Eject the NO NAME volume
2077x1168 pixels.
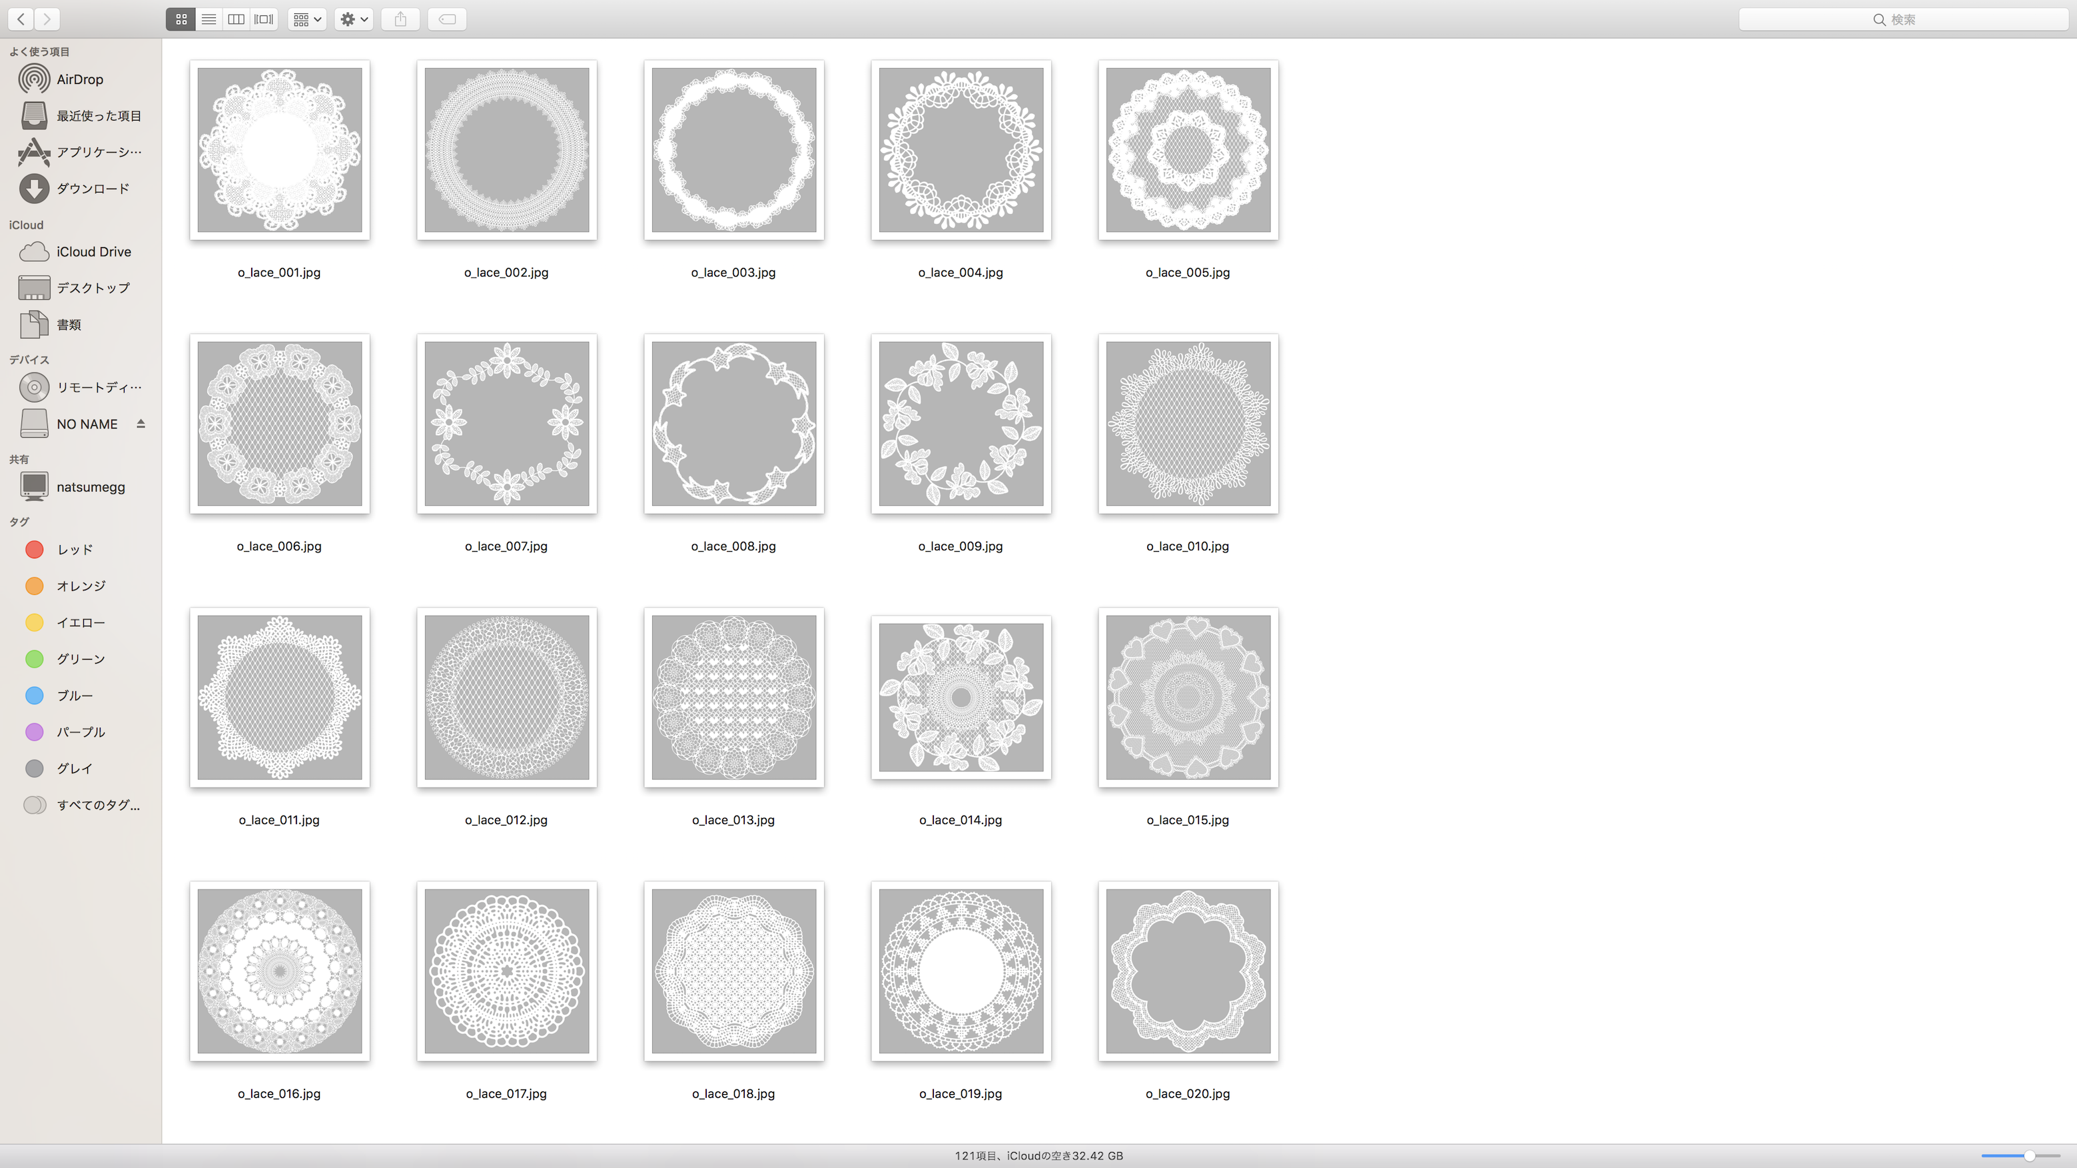tap(141, 424)
